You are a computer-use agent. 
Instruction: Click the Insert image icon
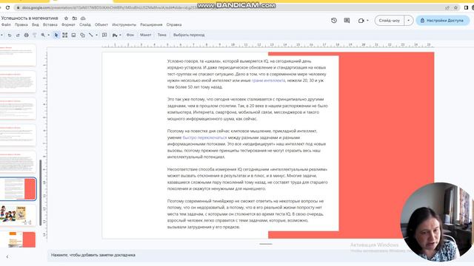coord(73,35)
